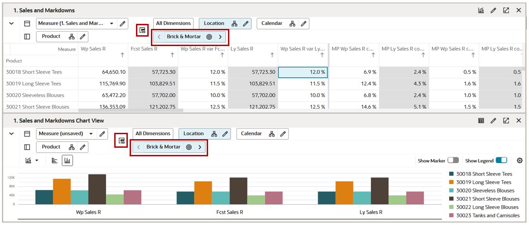This screenshot has height=225, width=529.
Task: Pop out the Sales and Markdowns Chart View
Action: pos(506,120)
